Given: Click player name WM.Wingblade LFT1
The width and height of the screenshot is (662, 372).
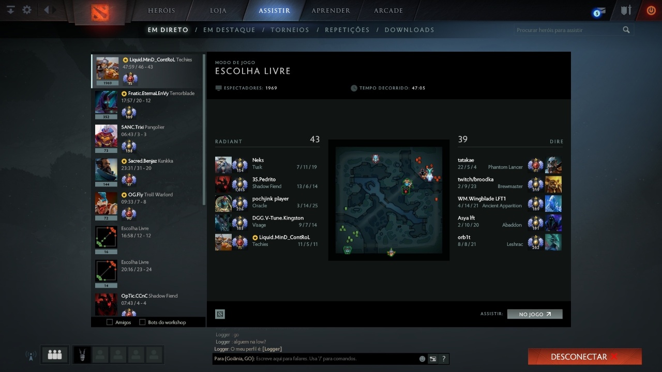Looking at the screenshot, I should tap(482, 198).
